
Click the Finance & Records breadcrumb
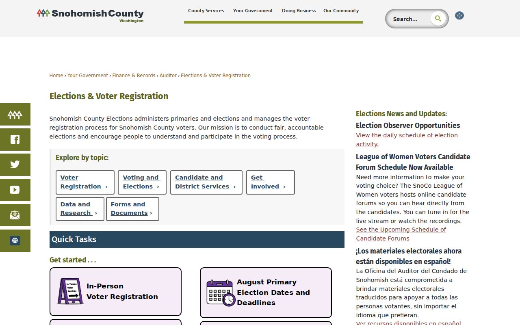point(134,76)
